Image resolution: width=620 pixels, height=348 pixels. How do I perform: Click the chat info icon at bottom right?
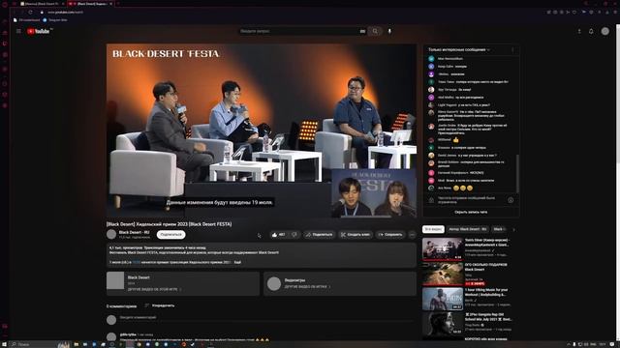point(511,200)
